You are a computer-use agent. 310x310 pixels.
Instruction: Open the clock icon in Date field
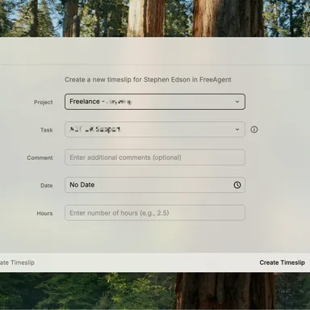click(x=237, y=185)
